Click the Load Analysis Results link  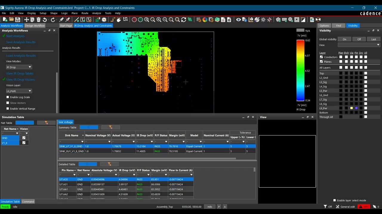[x=21, y=56]
